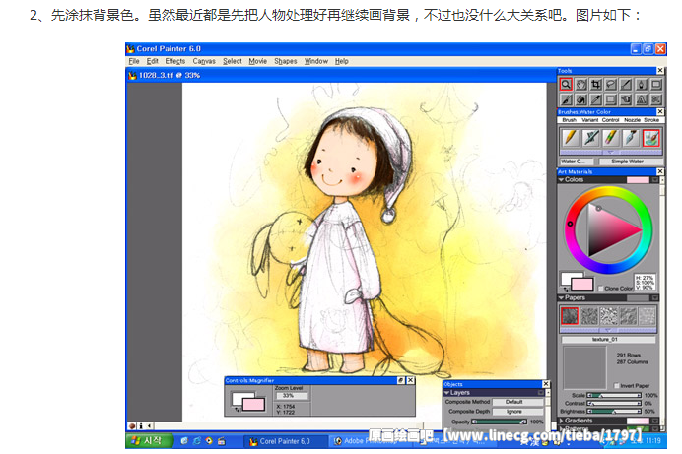The height and width of the screenshot is (454, 682).
Task: Select the Paint Bucket tool
Action: tap(580, 99)
